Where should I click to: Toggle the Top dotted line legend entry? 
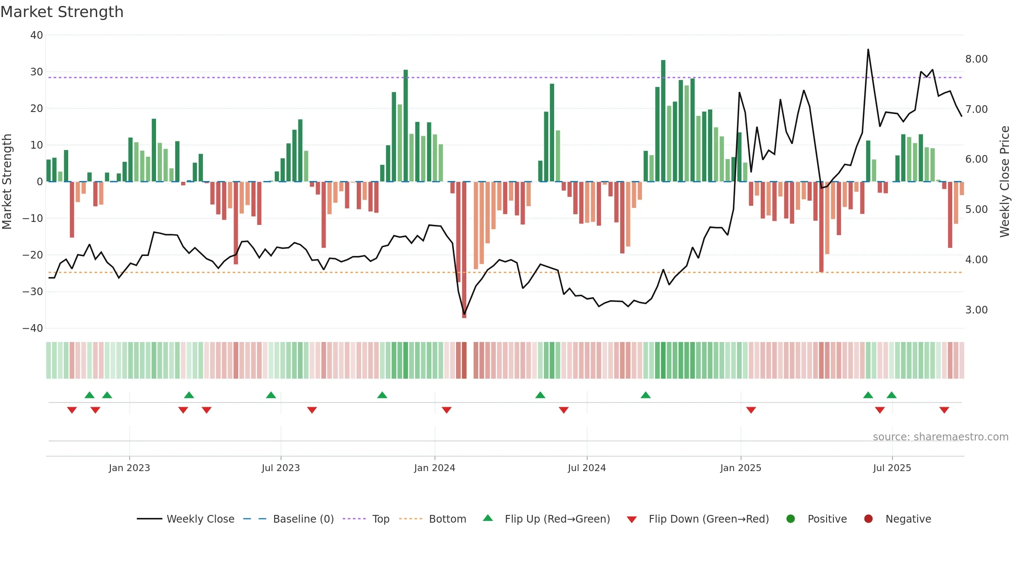click(366, 519)
